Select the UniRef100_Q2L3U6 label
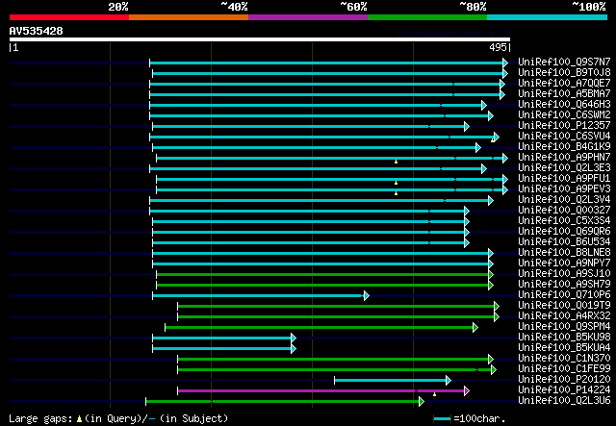 564,401
